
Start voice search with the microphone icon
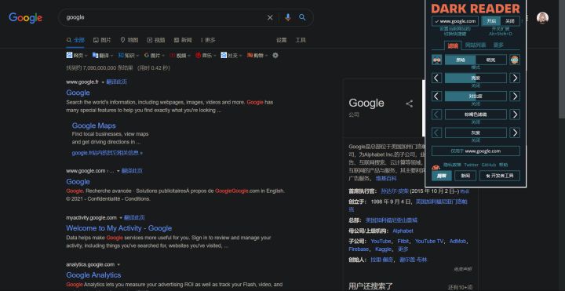click(x=287, y=17)
